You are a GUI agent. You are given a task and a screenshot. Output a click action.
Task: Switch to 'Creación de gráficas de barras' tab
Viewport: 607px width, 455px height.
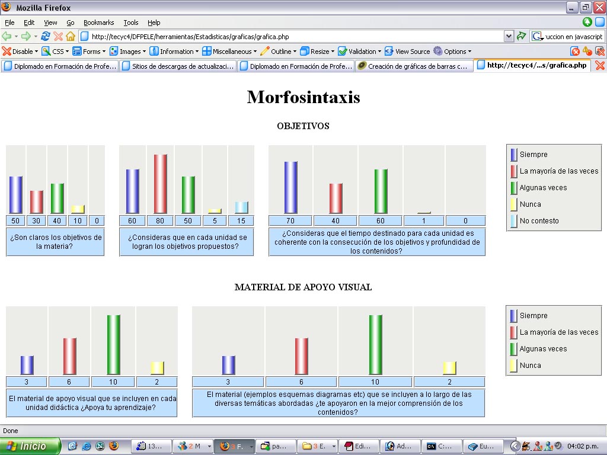pos(414,66)
